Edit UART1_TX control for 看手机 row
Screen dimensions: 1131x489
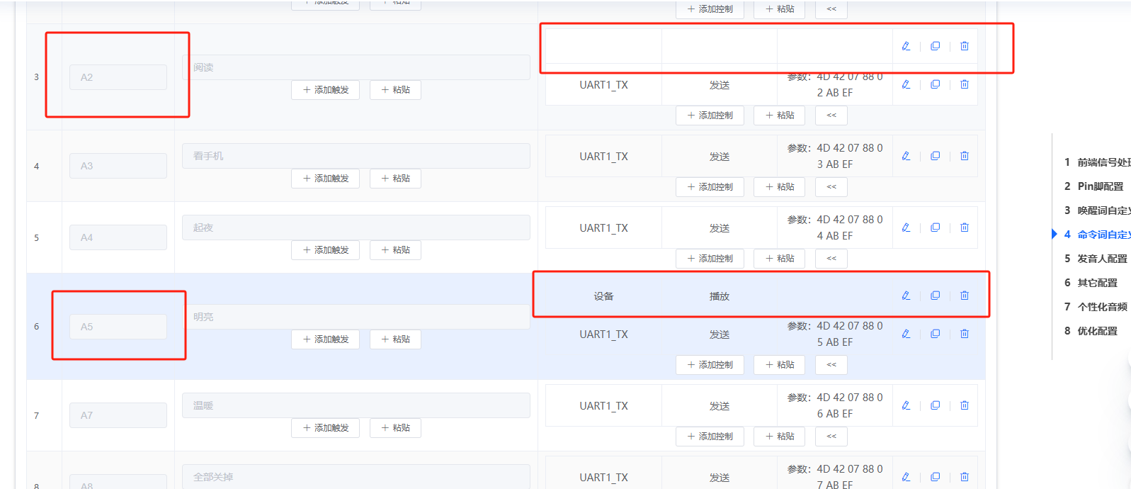(906, 156)
